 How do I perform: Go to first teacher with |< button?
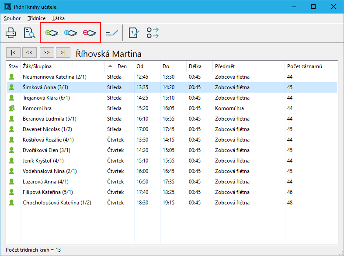pos(13,52)
